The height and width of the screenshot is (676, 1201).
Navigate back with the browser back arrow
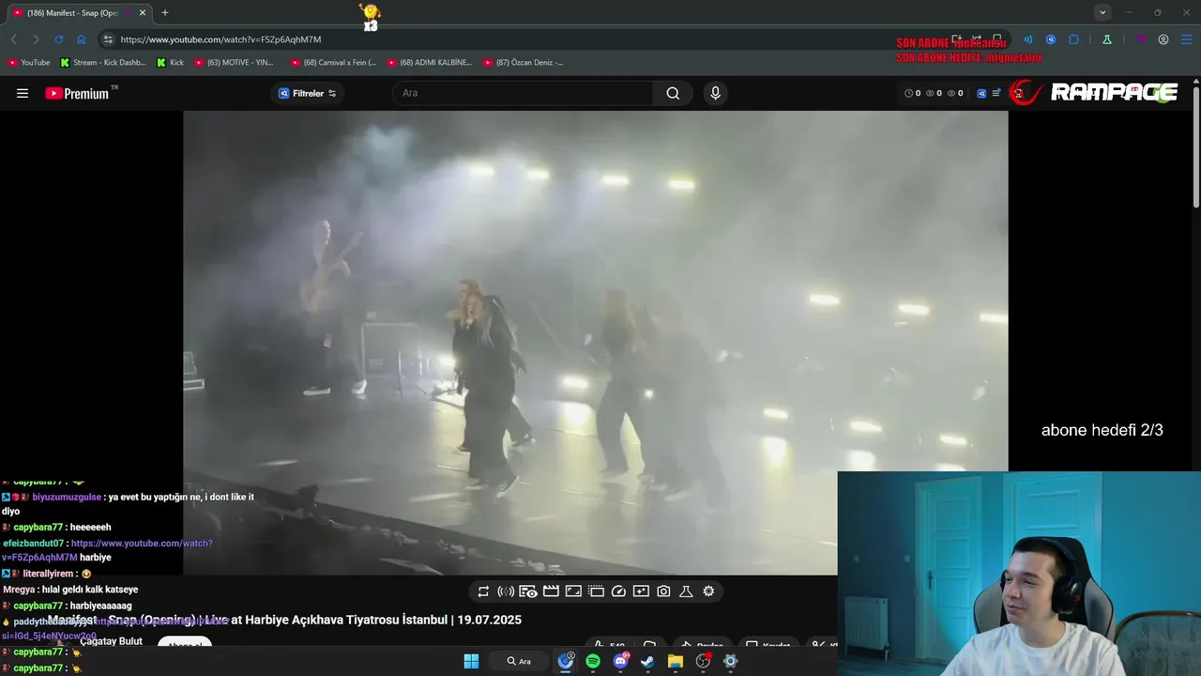pyautogui.click(x=13, y=39)
